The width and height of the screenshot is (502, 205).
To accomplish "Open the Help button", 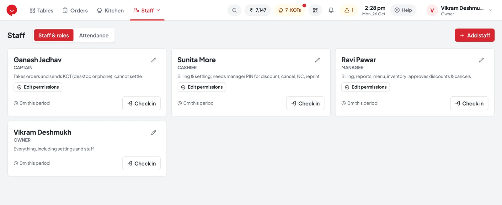I will (x=403, y=10).
